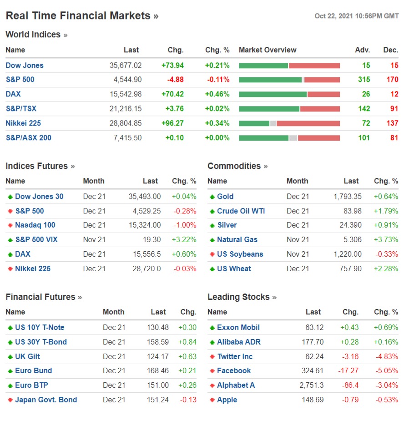Open the S&P/ASX 200 index link

coord(29,137)
